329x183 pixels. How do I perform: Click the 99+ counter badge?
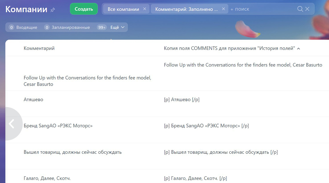click(102, 27)
